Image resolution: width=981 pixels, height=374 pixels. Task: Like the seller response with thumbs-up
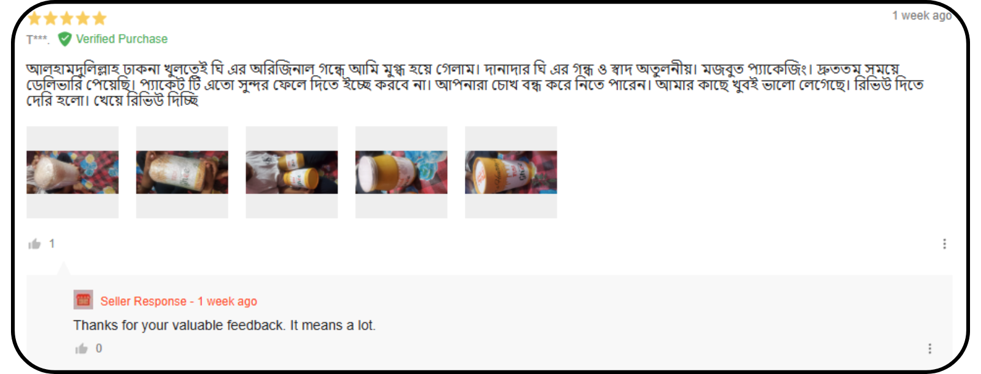(x=81, y=349)
